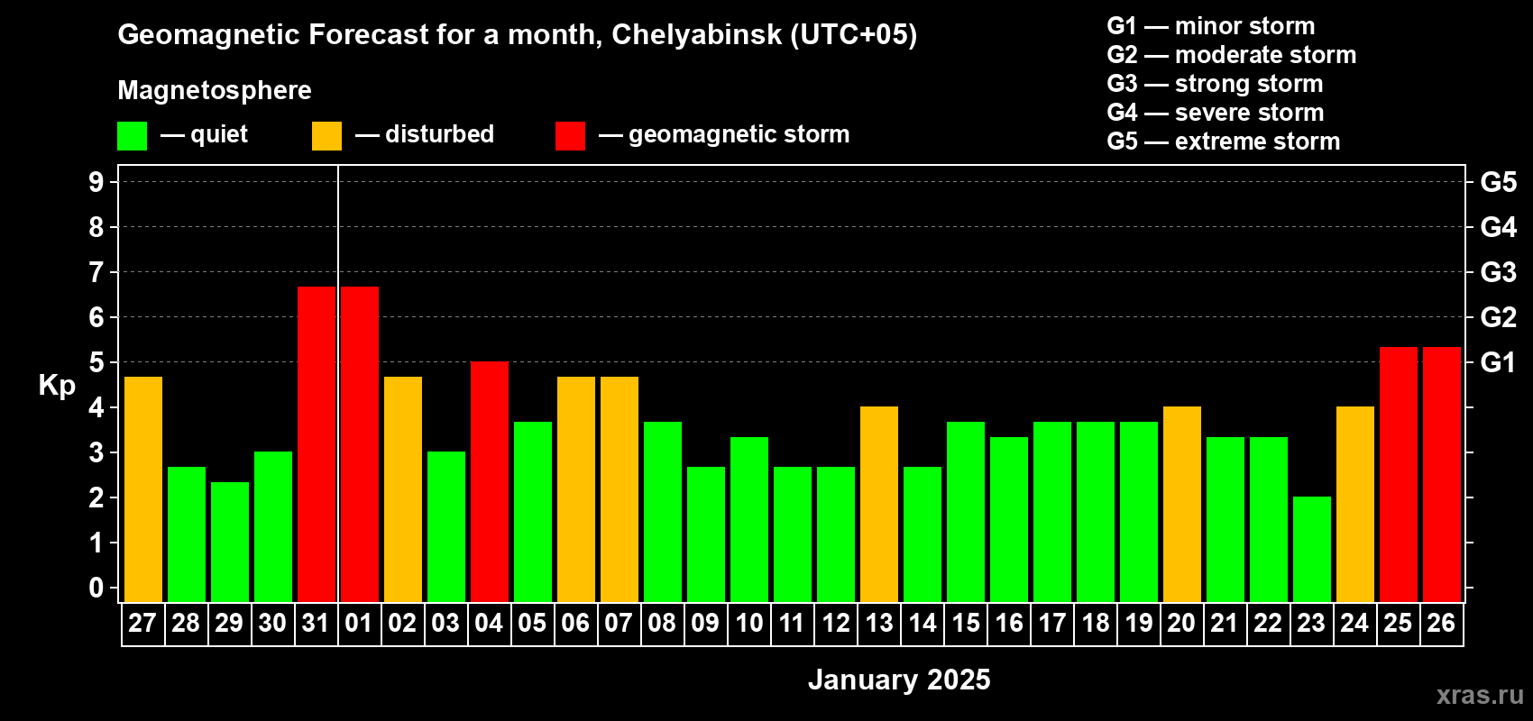Click 'G5 — extreme storm' legend line

point(1224,141)
